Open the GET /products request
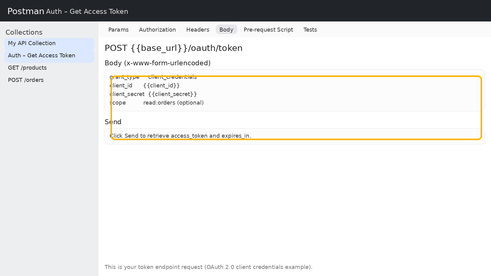491x276 pixels. click(x=27, y=68)
